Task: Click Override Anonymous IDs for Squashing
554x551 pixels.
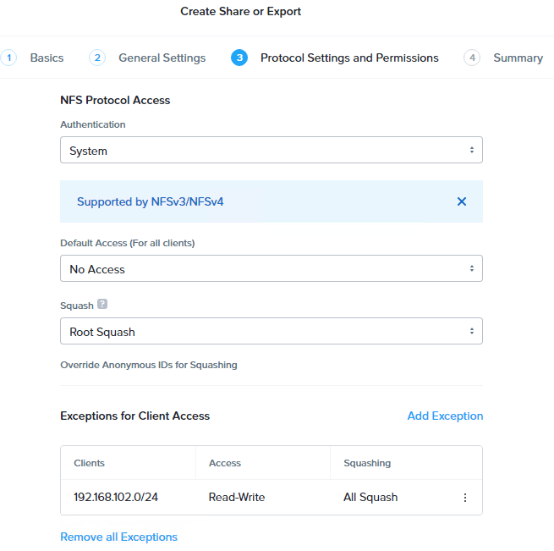Action: tap(149, 365)
